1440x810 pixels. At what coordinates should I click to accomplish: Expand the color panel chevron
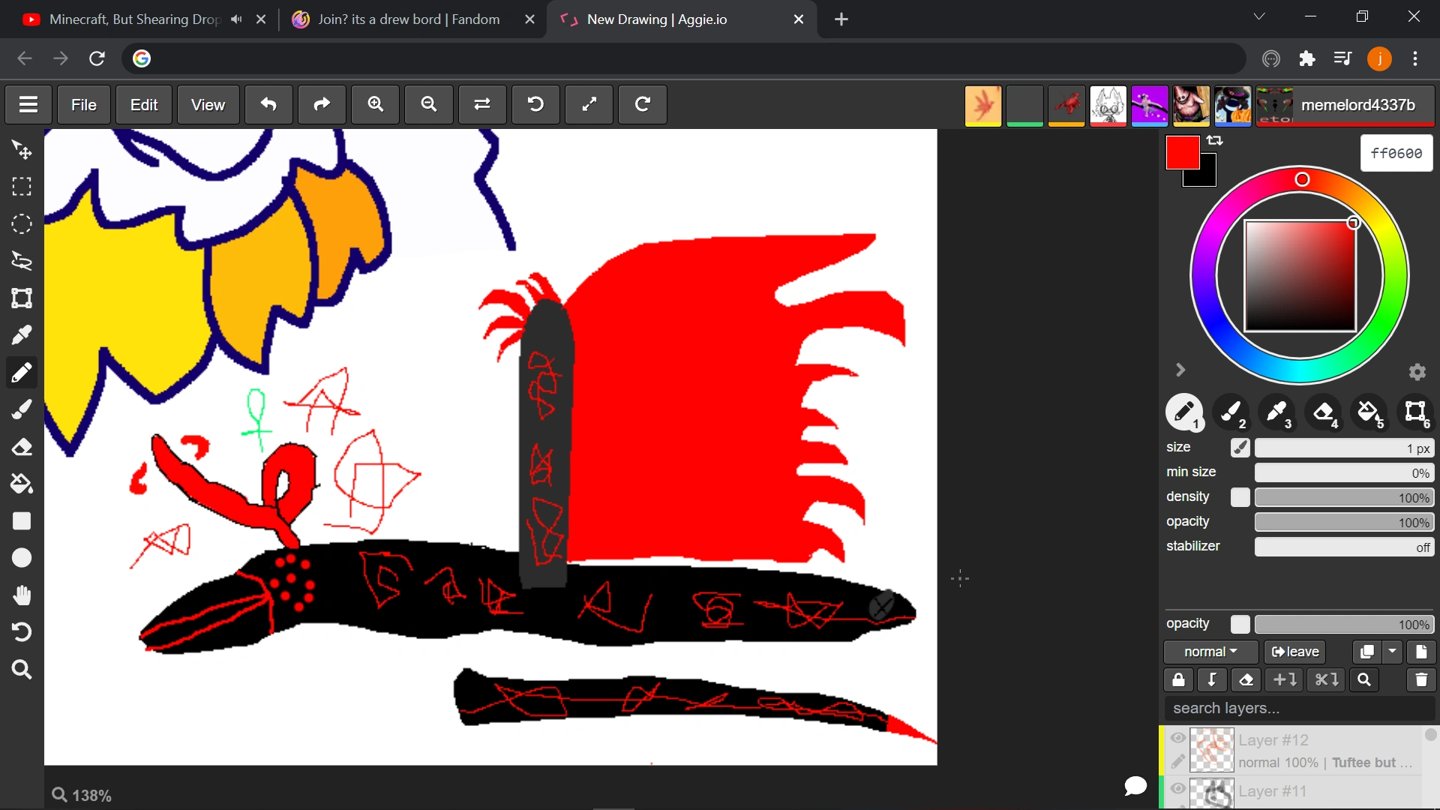pos(1180,370)
